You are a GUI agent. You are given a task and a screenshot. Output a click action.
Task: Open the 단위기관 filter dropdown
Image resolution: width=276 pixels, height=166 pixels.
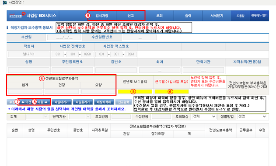pos(80,116)
